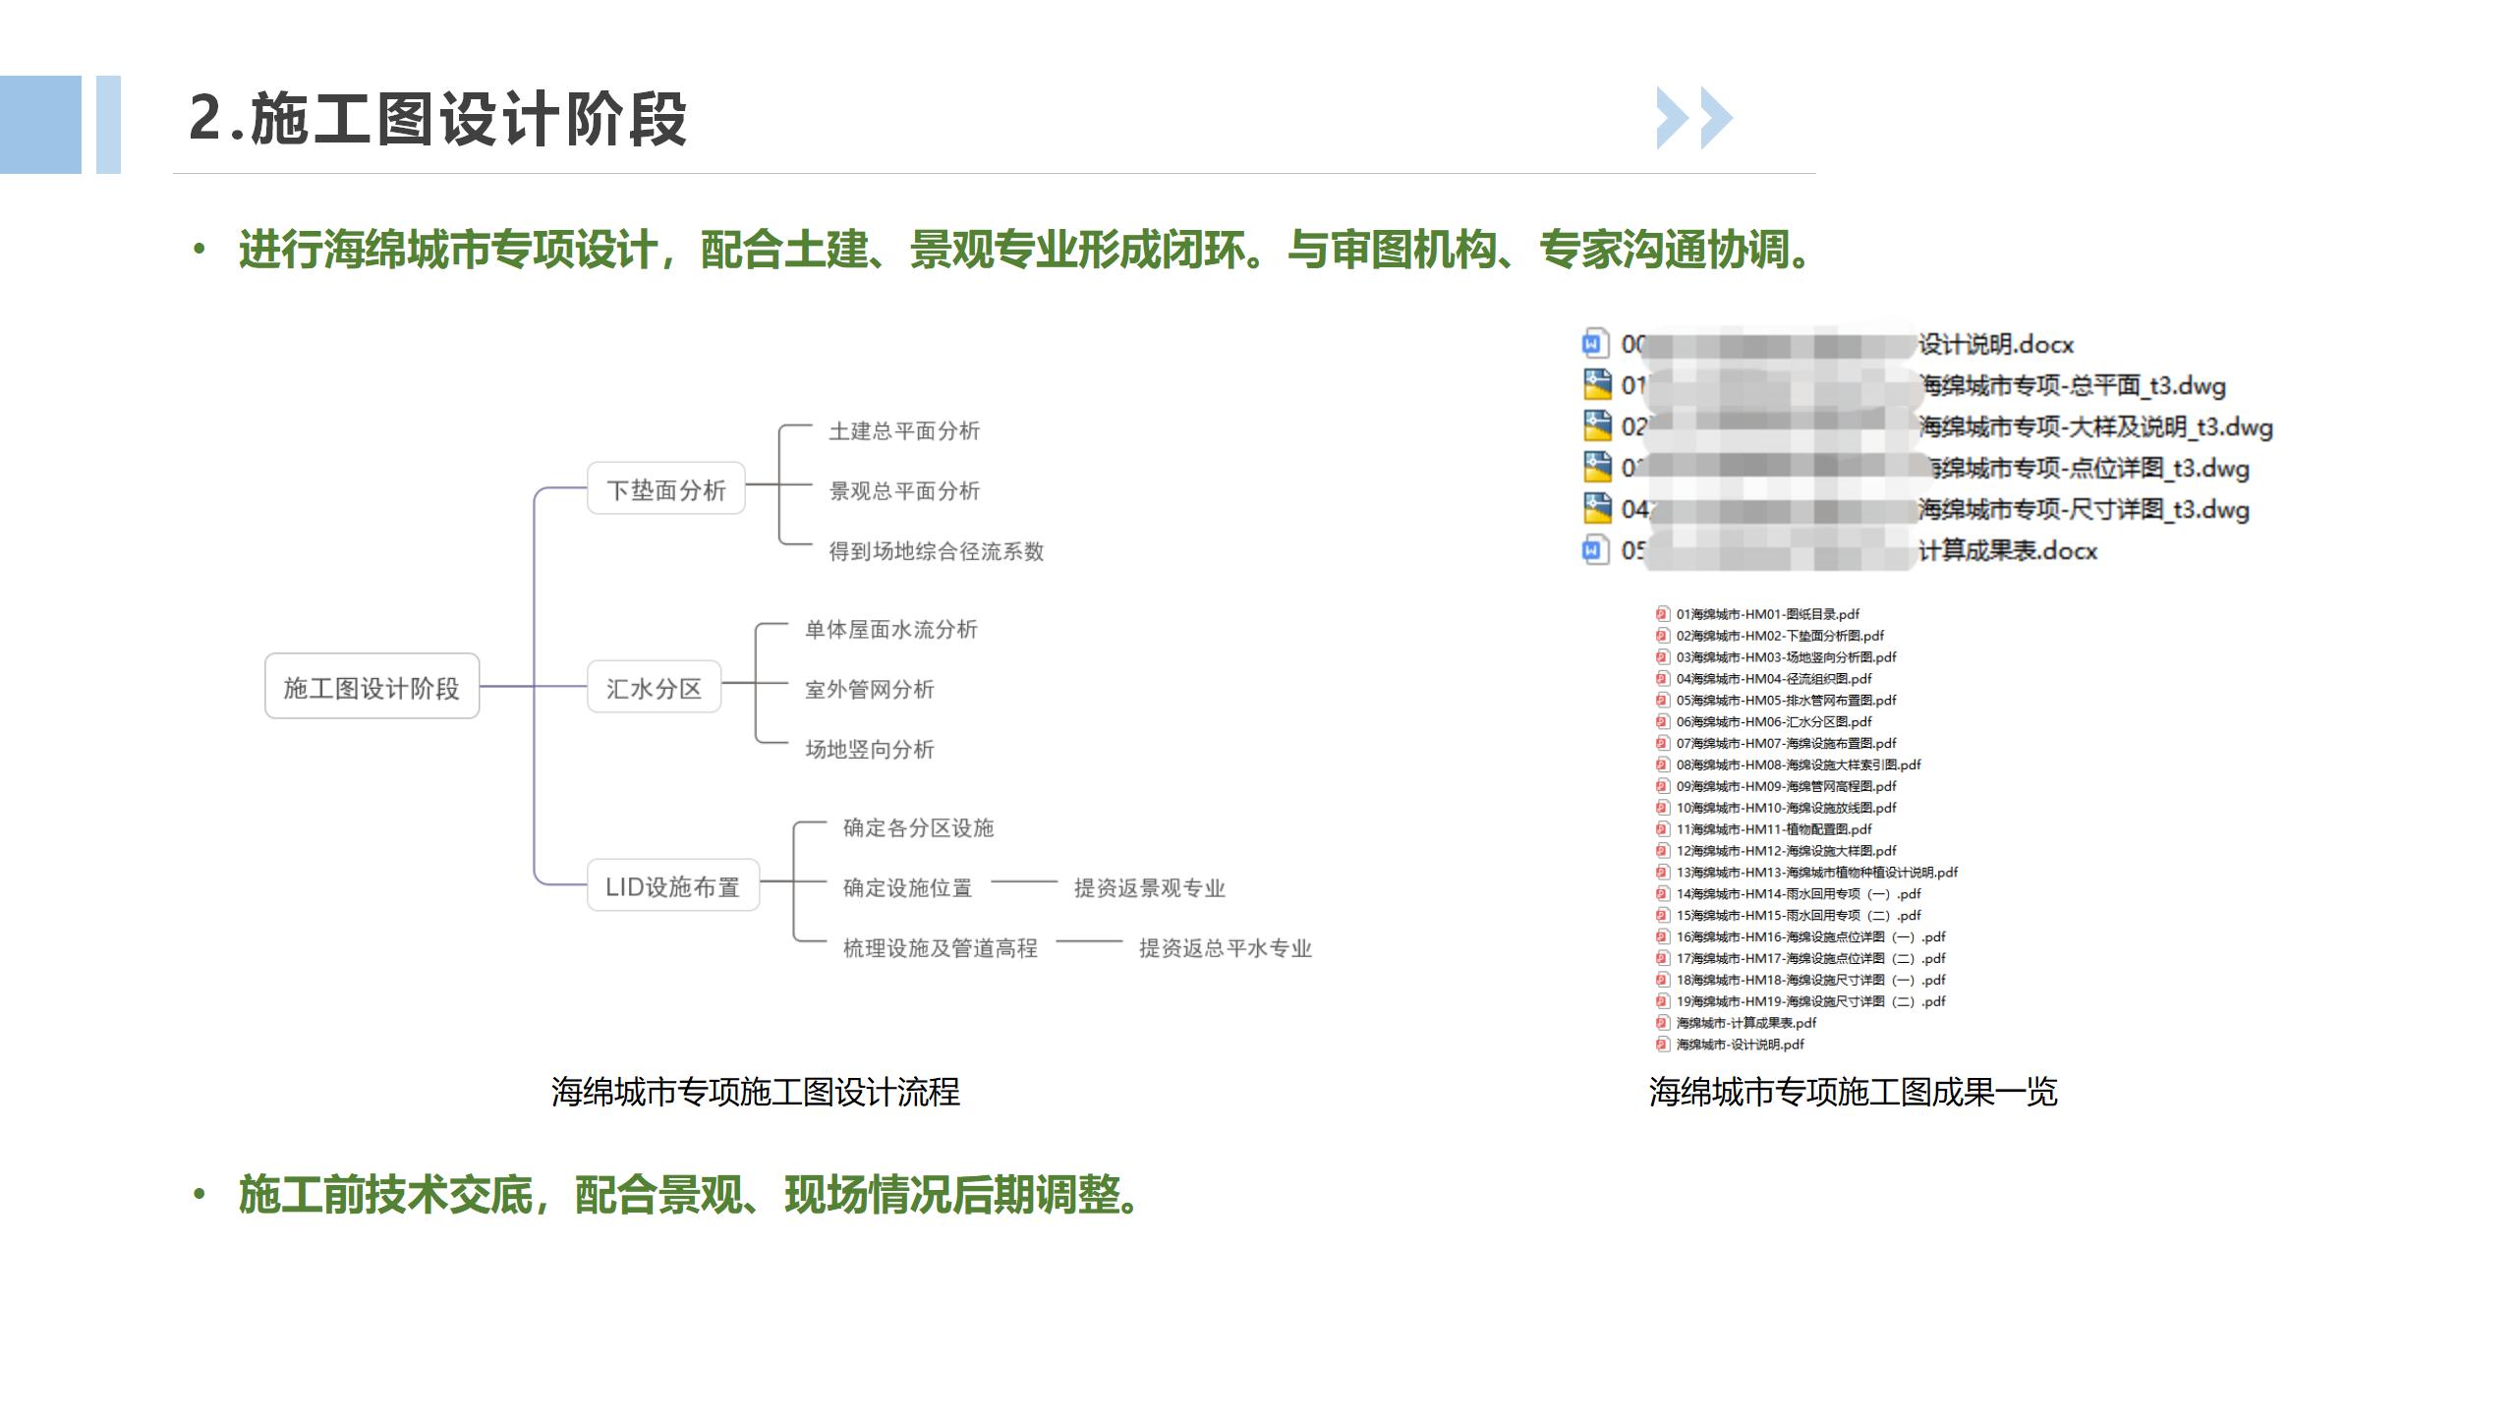The width and height of the screenshot is (2516, 1415).
Task: Select the 施工图设计阶段 root node
Action: pos(372,687)
